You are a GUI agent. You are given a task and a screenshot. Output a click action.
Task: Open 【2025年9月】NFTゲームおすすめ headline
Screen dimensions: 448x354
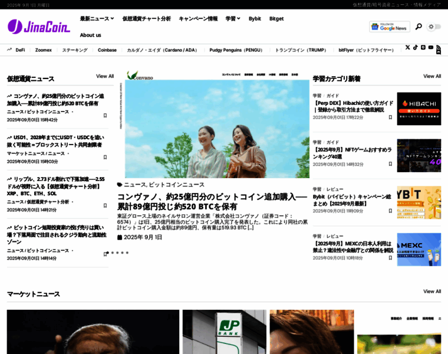point(353,153)
